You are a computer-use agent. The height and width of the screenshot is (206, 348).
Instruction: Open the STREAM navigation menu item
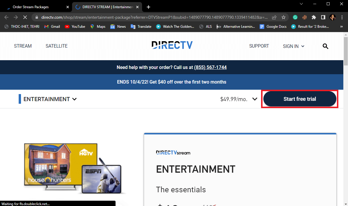23,46
